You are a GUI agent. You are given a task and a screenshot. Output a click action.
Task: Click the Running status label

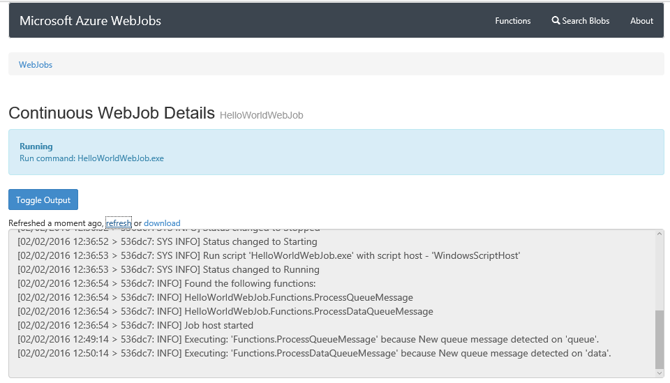[x=36, y=147]
